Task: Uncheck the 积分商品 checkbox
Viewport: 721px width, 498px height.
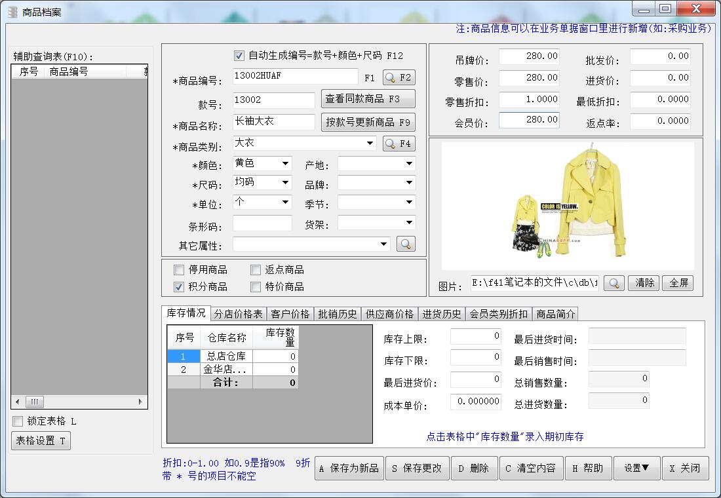Action: (179, 287)
